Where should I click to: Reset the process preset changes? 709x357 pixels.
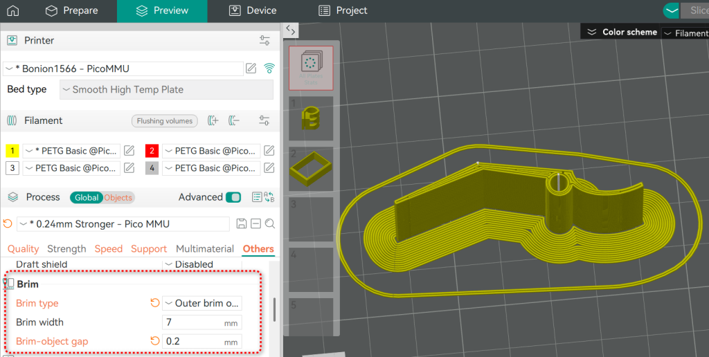click(x=8, y=223)
